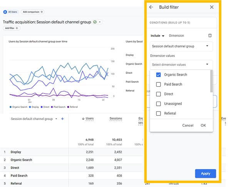The width and height of the screenshot is (231, 187).
Task: Tick the Referral checkbox
Action: click(x=158, y=114)
